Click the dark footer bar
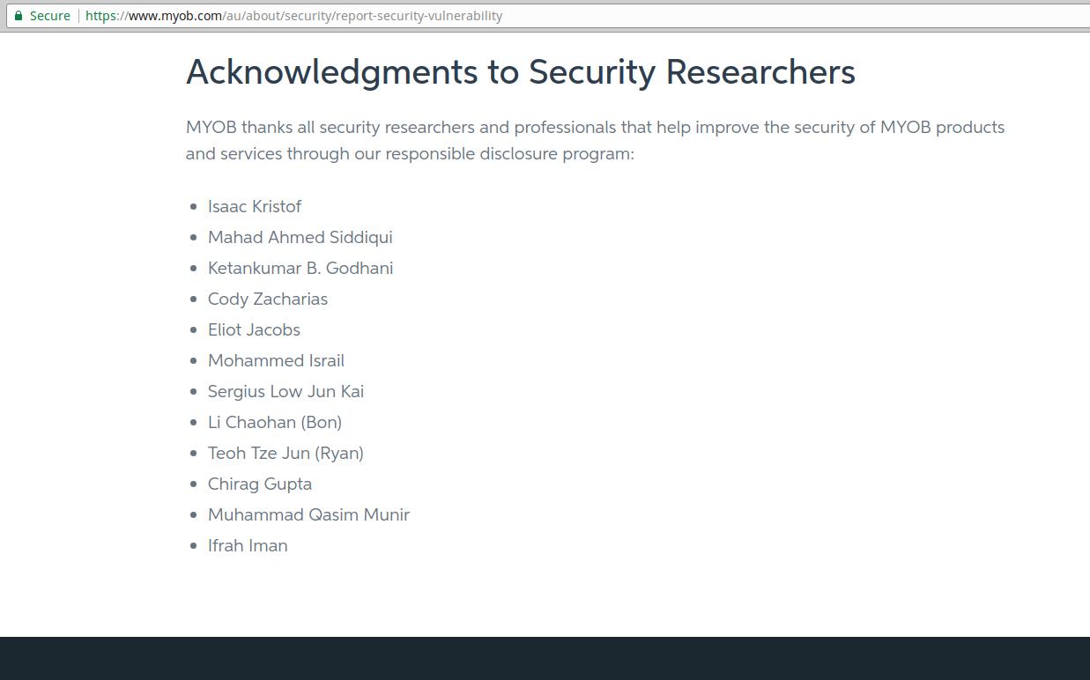Viewport: 1090px width, 680px height. point(545,658)
